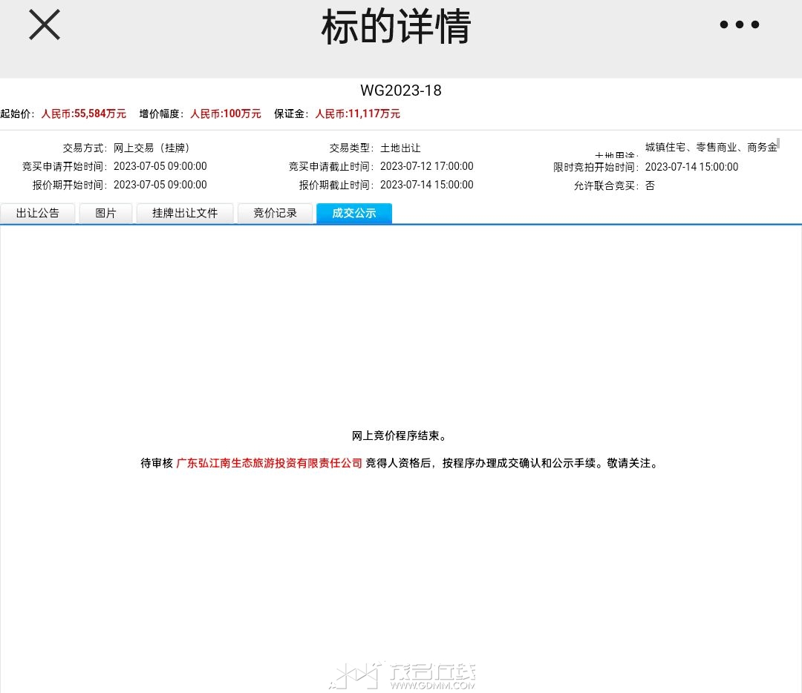Click the 网上竞价程序结束 notice text
The width and height of the screenshot is (802, 693).
pyautogui.click(x=400, y=436)
